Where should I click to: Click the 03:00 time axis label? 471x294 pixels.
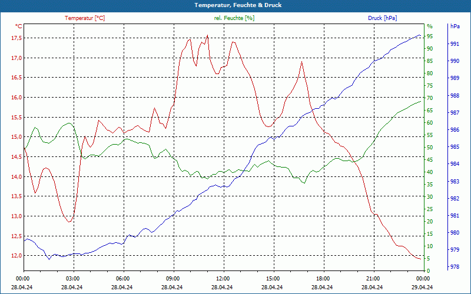[72, 278]
